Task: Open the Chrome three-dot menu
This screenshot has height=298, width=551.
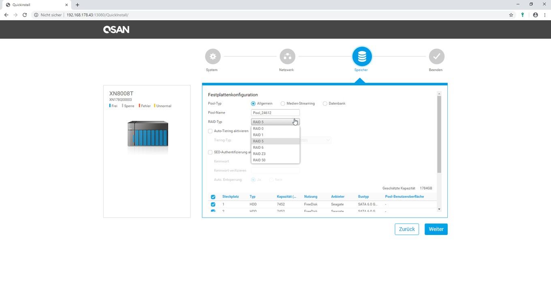Action: 545,15
